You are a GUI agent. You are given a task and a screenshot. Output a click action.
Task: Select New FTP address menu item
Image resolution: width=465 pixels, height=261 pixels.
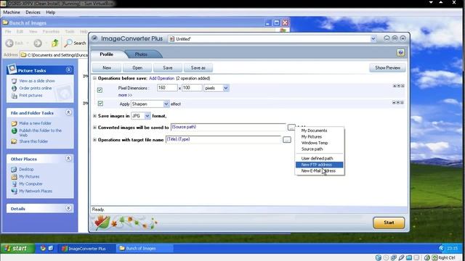[320, 165]
